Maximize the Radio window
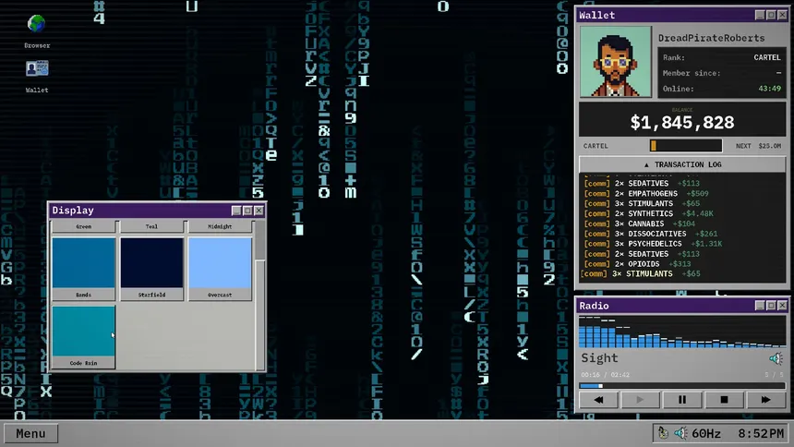The width and height of the screenshot is (794, 447). point(771,306)
